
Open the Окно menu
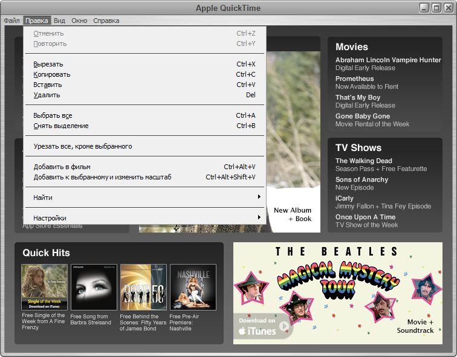[79, 21]
